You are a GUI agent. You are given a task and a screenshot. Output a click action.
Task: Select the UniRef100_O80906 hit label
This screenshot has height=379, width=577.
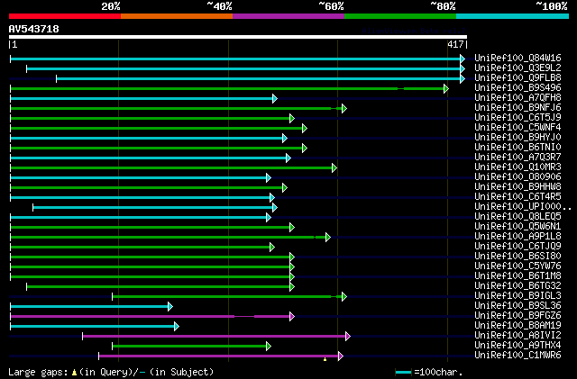pyautogui.click(x=517, y=176)
